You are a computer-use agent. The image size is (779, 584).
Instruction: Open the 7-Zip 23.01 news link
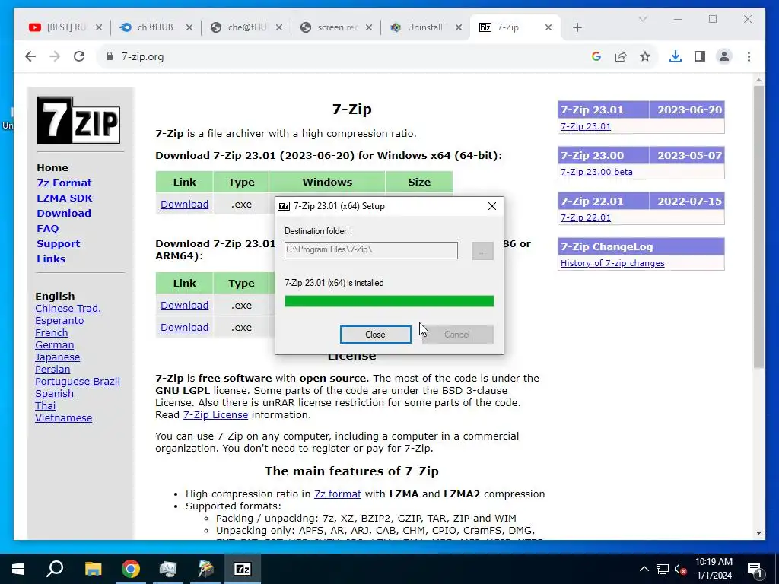[x=586, y=126]
